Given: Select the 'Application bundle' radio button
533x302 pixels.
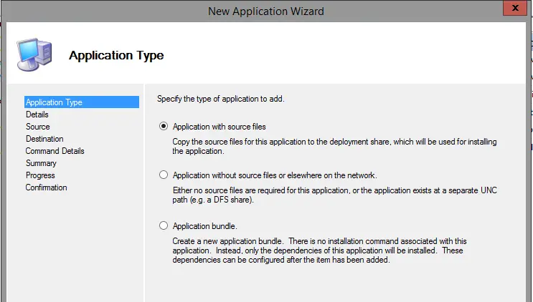Looking at the screenshot, I should click(164, 225).
